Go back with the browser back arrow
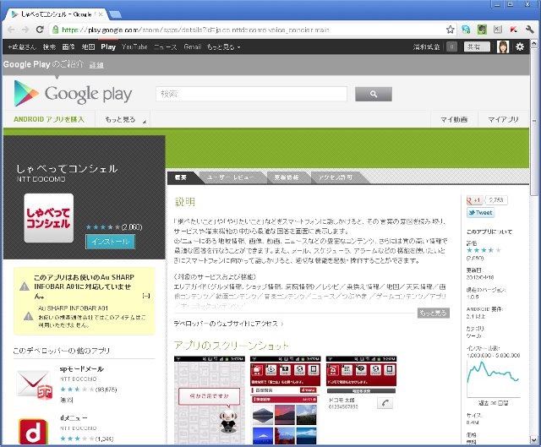 (x=11, y=30)
